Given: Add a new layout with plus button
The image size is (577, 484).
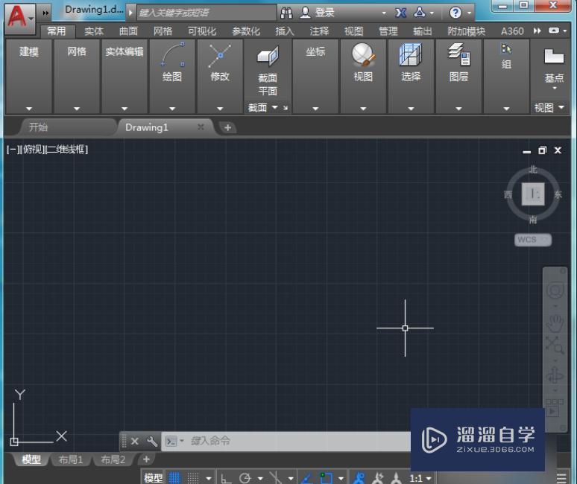Looking at the screenshot, I should point(146,459).
